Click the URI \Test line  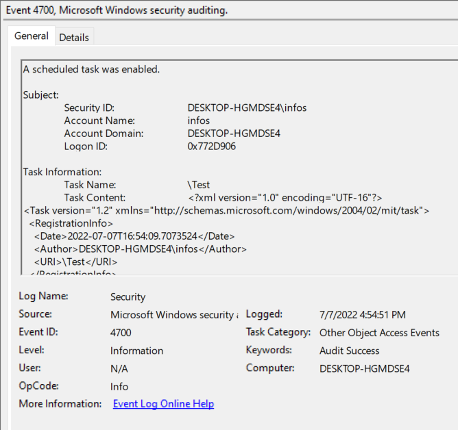pyautogui.click(x=75, y=262)
